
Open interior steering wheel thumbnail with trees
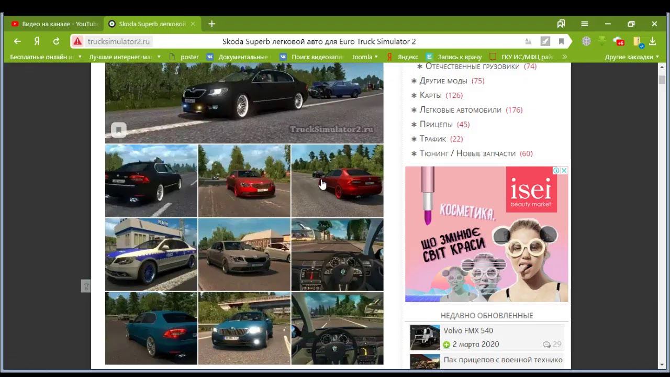(x=338, y=254)
